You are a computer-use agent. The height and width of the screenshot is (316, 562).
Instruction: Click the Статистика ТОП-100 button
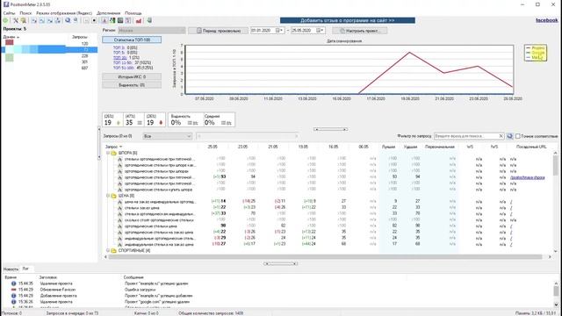tap(132, 39)
